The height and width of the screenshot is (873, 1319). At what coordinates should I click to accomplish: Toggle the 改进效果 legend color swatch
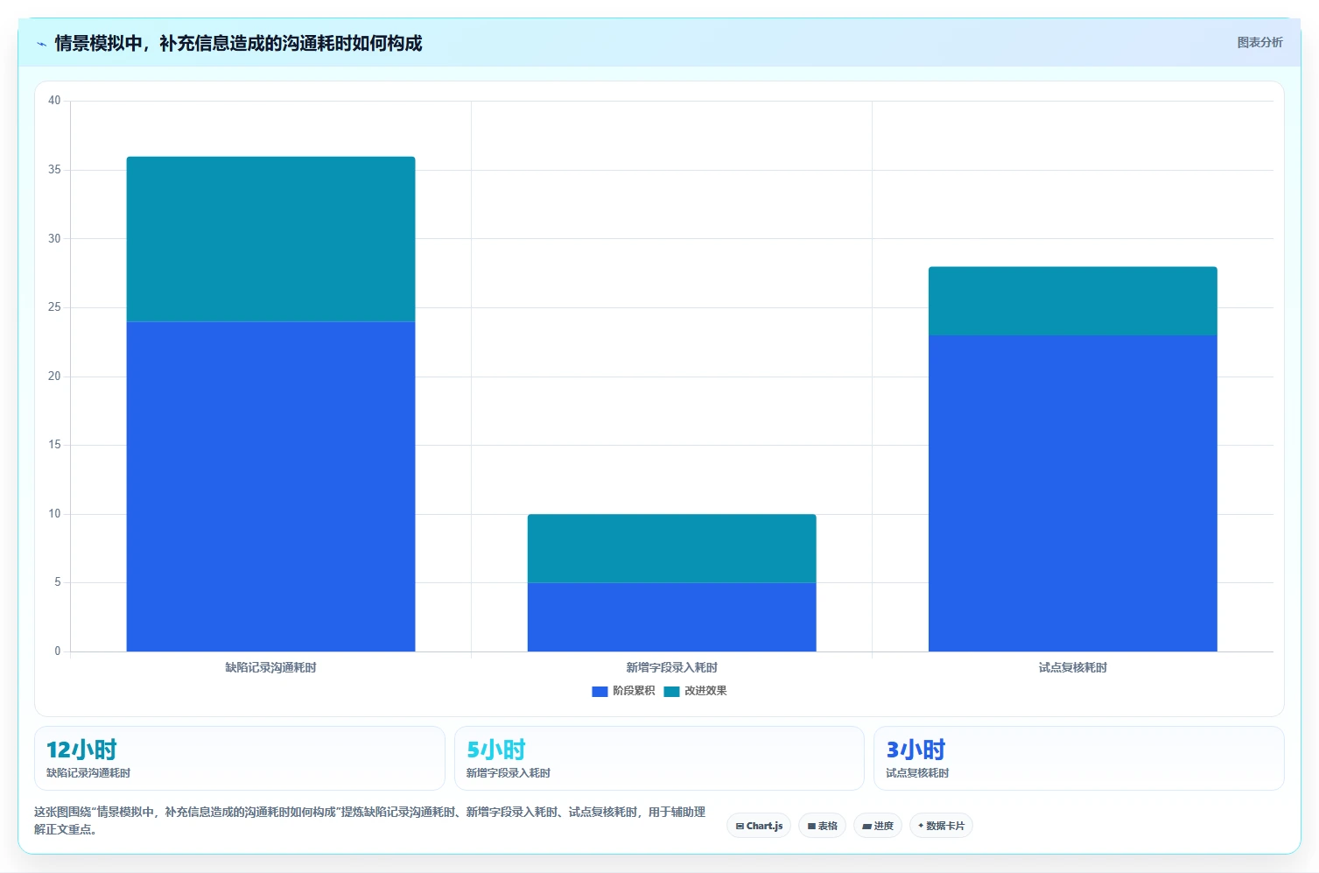click(671, 691)
